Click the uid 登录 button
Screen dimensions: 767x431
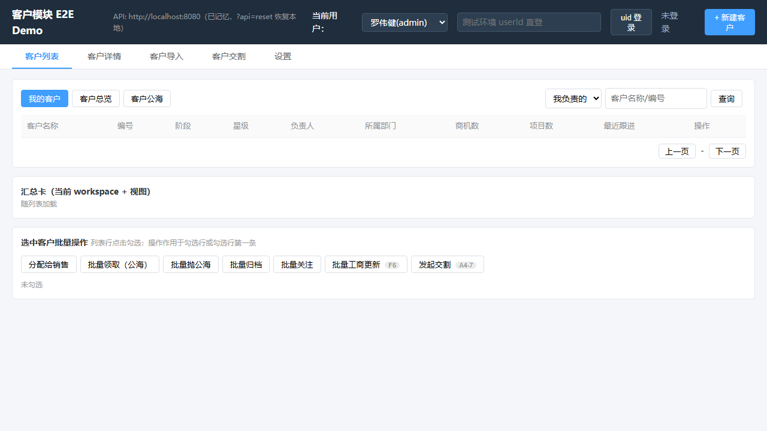pos(631,22)
